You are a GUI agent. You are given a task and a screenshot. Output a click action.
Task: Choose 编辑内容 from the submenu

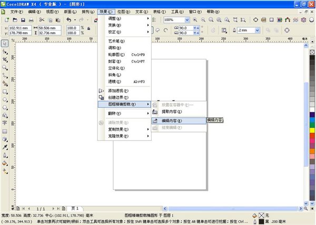coord(172,120)
